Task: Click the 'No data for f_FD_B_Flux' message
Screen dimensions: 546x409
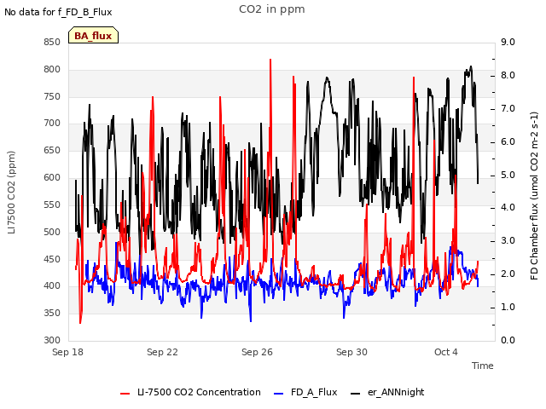Action: coord(58,12)
